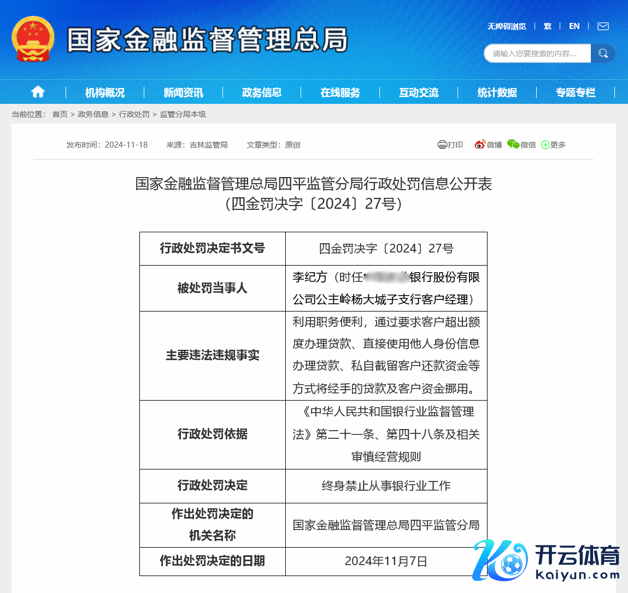Enable 无障碍浏览 accessibility mode
The image size is (628, 593).
(507, 26)
